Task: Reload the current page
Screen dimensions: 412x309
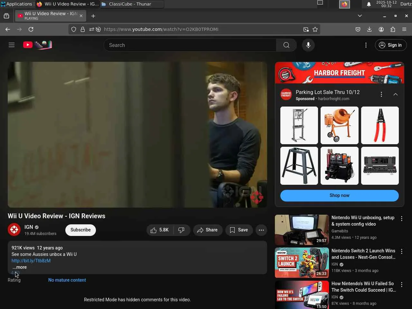Action: pyautogui.click(x=31, y=29)
